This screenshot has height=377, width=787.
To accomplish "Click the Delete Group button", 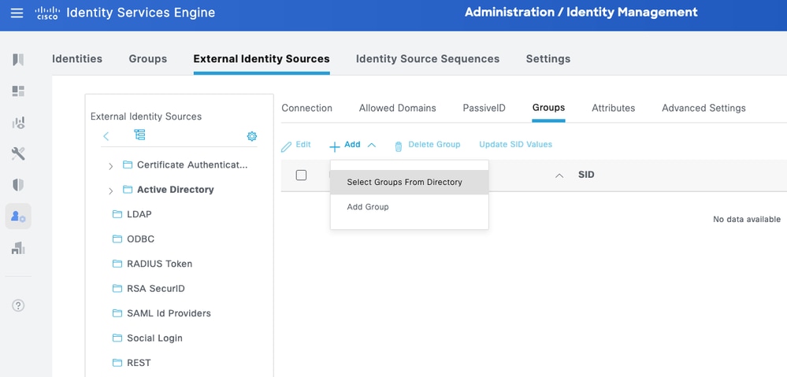I will (427, 146).
